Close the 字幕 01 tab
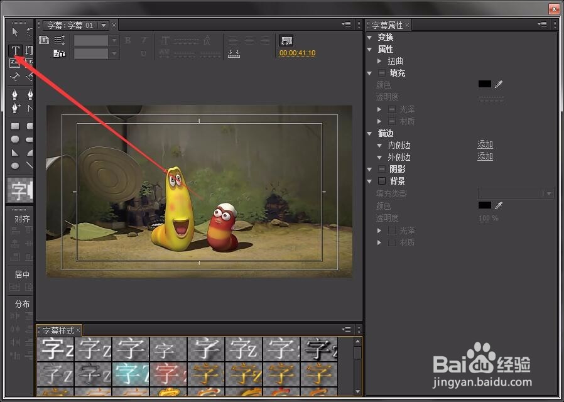This screenshot has height=402, width=564. [114, 24]
